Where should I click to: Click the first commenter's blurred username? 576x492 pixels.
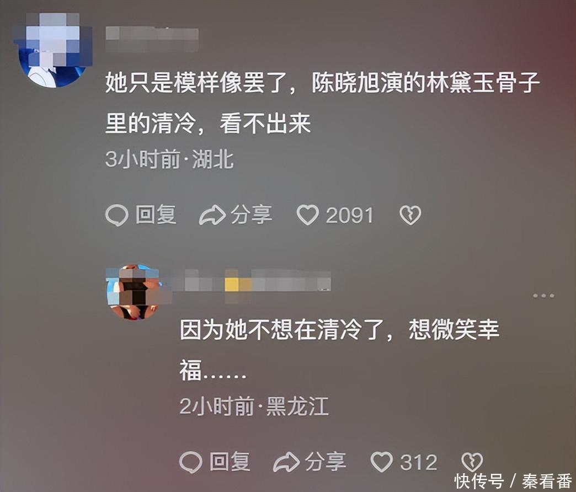[x=152, y=39]
